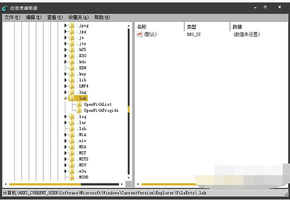Click the registry path in status bar

click(x=105, y=193)
